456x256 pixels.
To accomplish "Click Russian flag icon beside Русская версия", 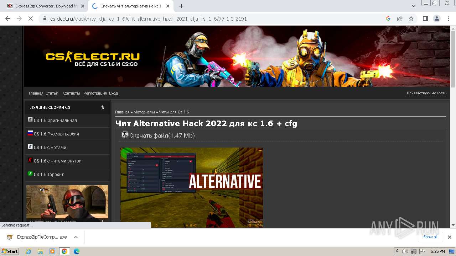I will click(x=30, y=133).
